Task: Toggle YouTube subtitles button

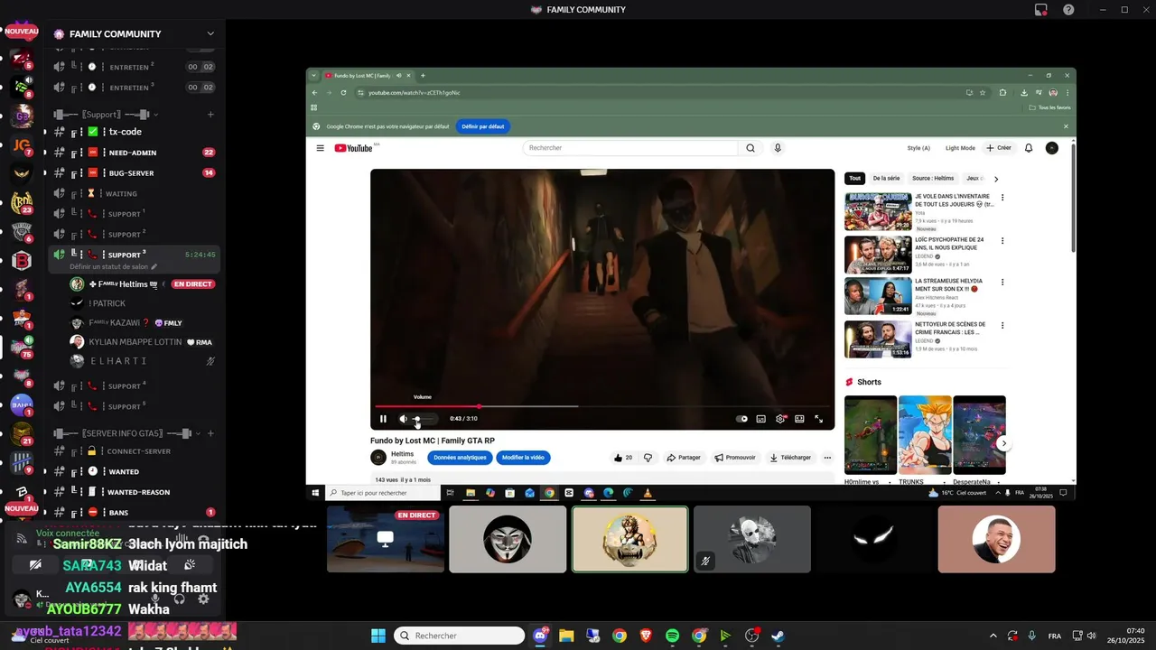Action: (x=761, y=419)
